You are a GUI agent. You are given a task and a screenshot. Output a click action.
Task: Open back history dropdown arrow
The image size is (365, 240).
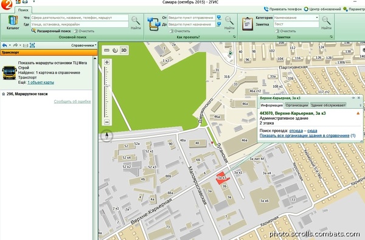[10, 46]
